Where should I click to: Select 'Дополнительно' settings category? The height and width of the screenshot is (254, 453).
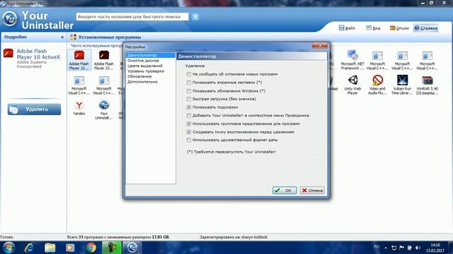pyautogui.click(x=142, y=82)
